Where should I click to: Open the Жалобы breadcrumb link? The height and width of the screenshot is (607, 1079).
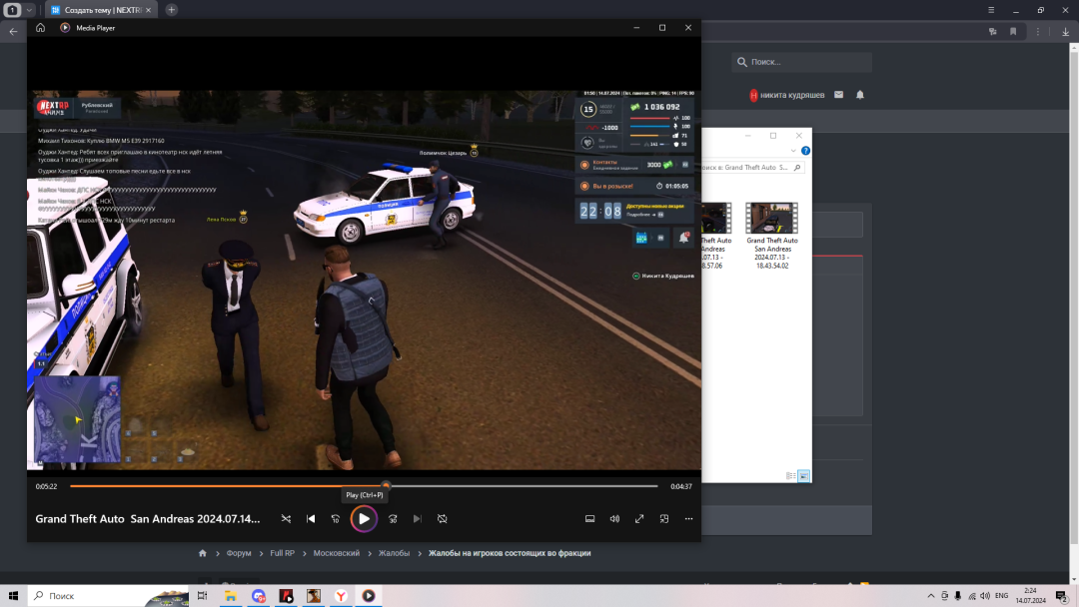[394, 553]
